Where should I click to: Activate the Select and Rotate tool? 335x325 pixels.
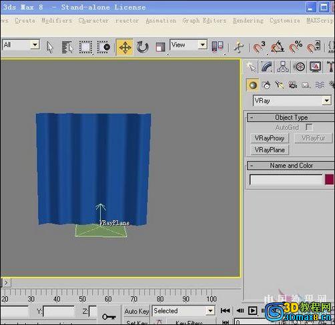[142, 47]
